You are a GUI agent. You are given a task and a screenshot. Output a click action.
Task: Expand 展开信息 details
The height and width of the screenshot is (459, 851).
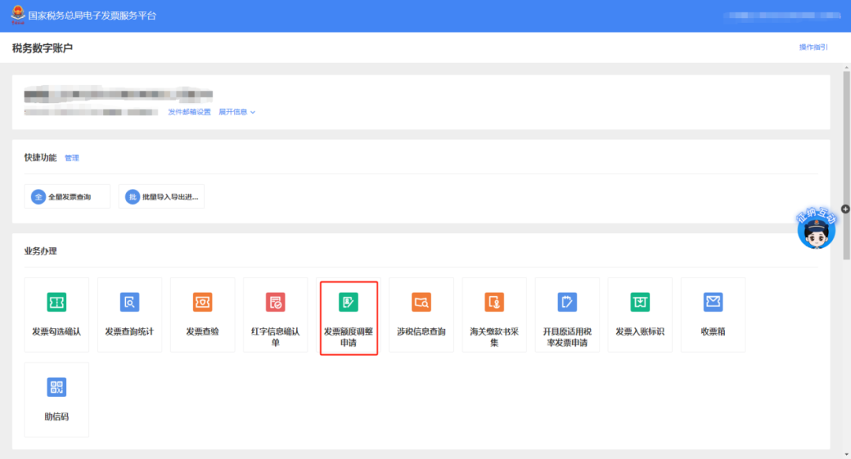coord(236,112)
